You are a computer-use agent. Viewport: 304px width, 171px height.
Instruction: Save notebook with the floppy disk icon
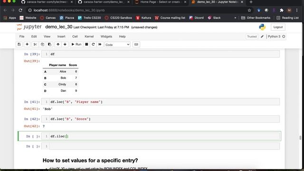[19, 44]
